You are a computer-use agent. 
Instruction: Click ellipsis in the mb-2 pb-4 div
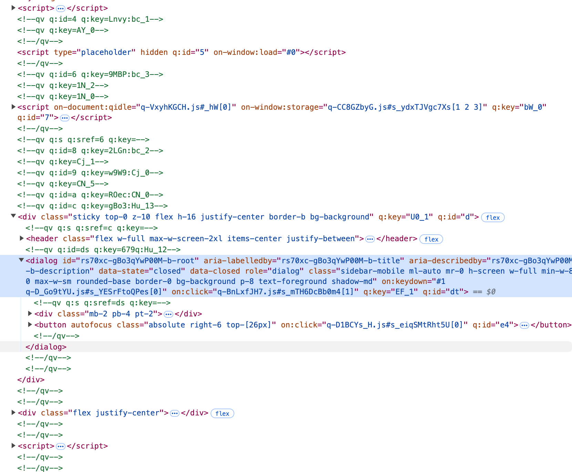[x=168, y=314]
